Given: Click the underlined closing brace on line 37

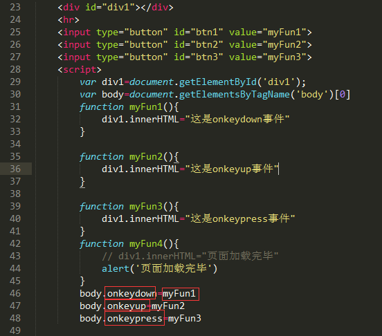Looking at the screenshot, I should click(82, 182).
